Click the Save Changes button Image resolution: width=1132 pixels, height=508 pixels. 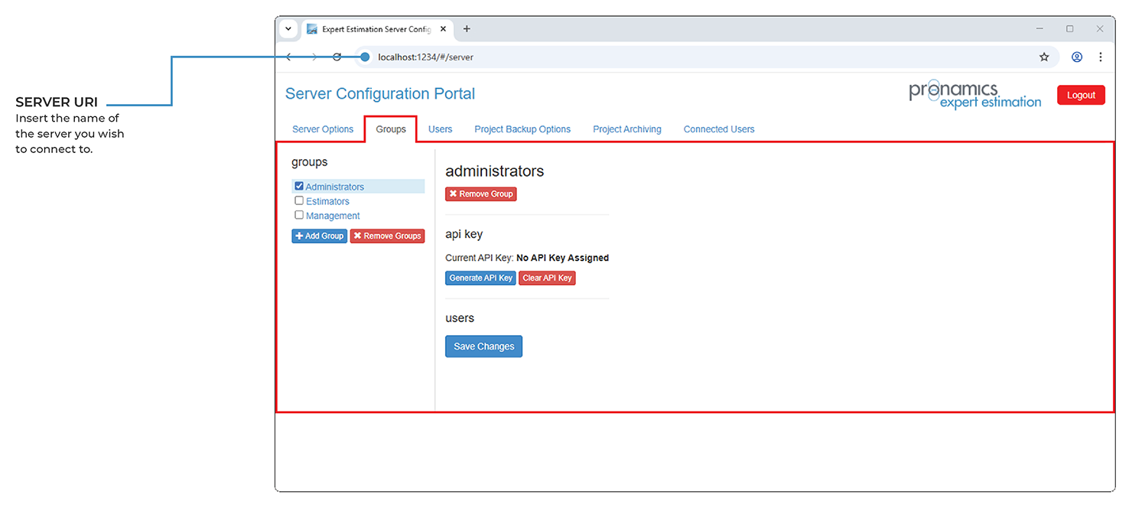483,347
